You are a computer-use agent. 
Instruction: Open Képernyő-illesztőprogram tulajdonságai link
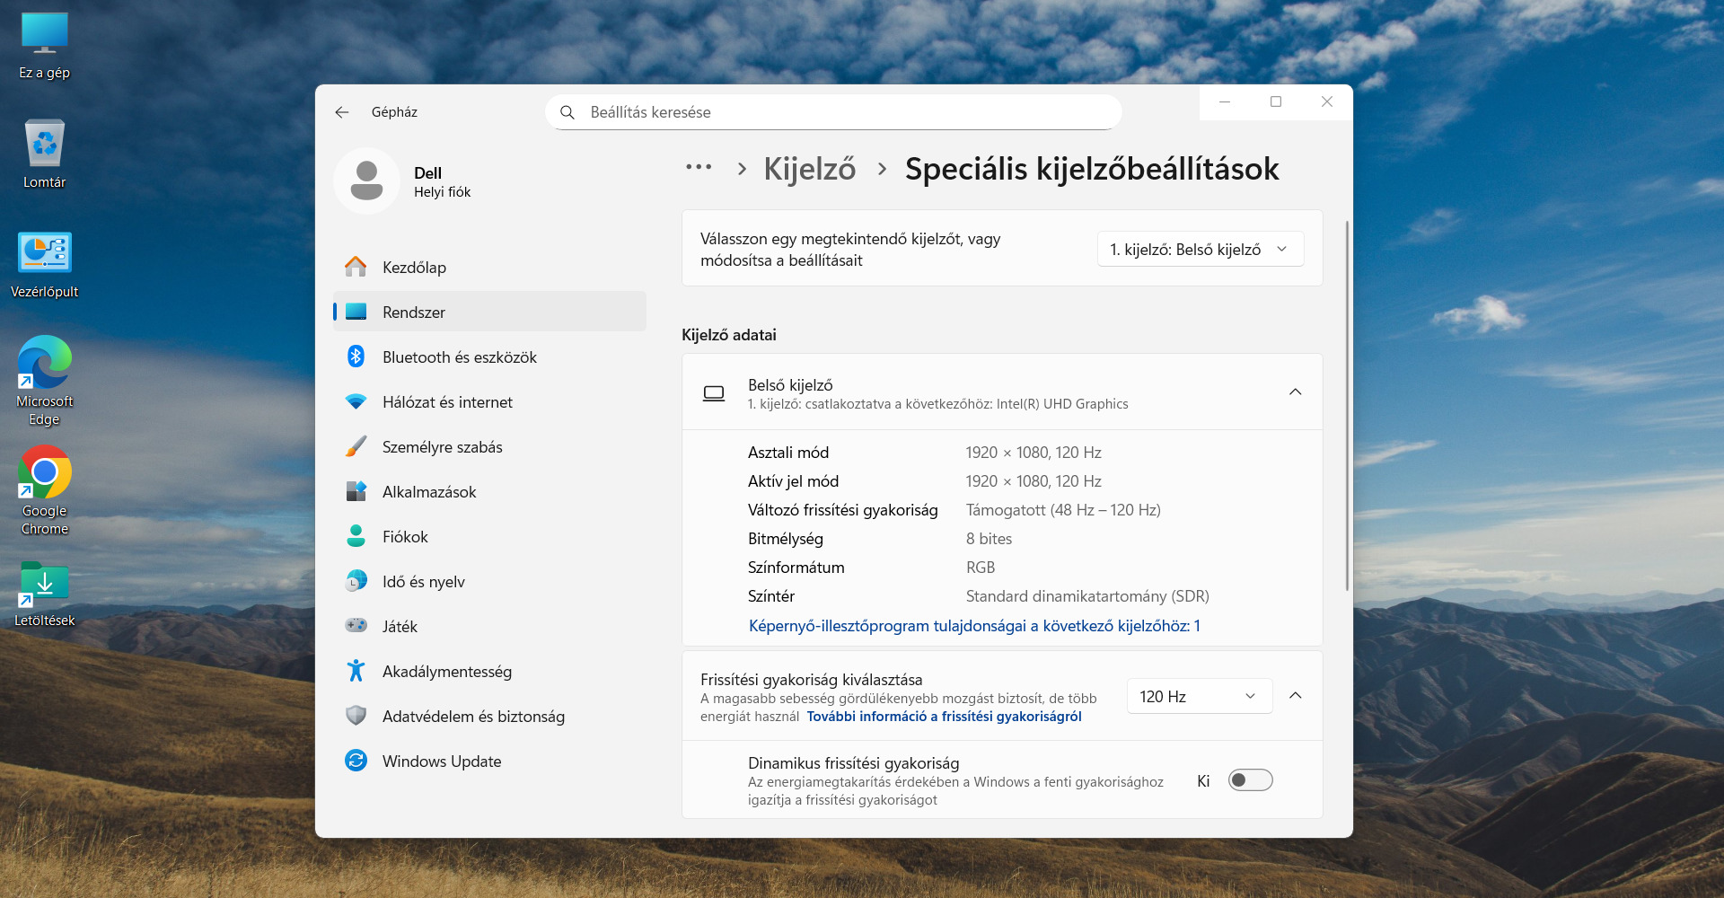tap(974, 626)
